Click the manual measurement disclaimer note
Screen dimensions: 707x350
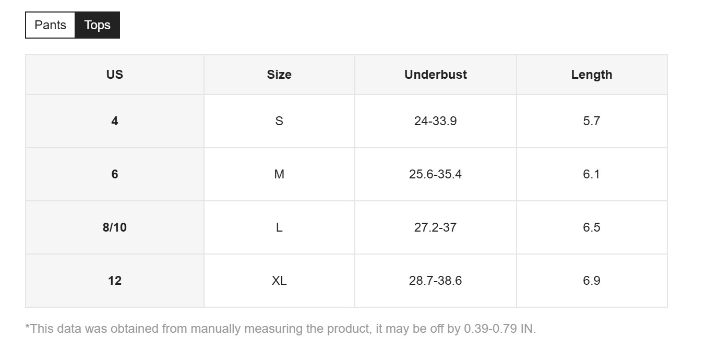pyautogui.click(x=281, y=329)
